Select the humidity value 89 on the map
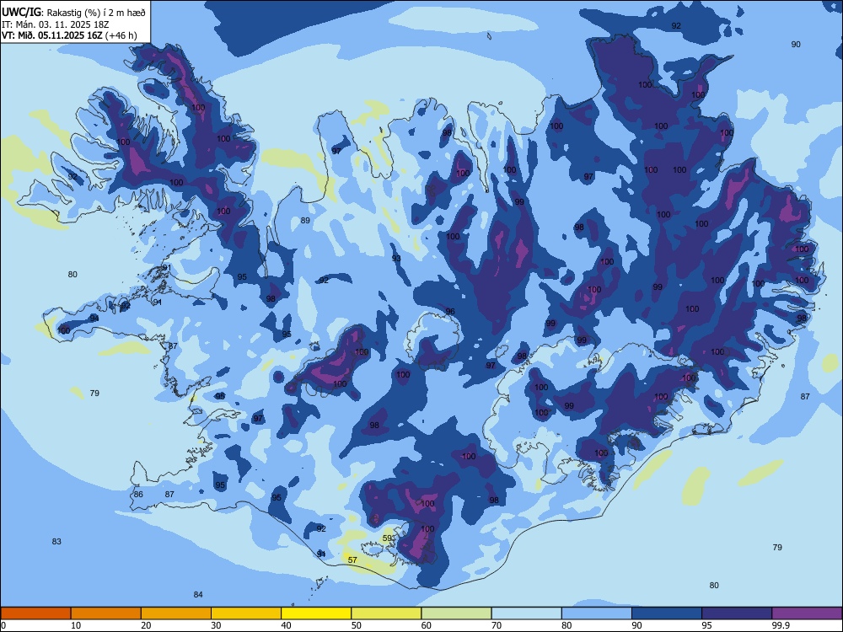The image size is (843, 632). 305,220
